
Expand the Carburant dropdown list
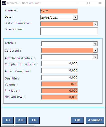click(95, 50)
